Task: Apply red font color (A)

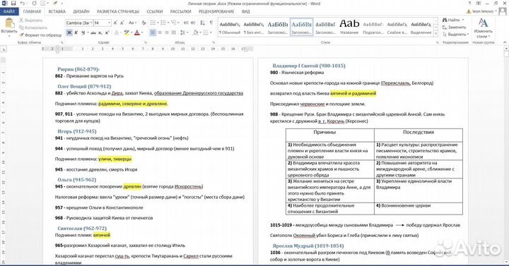Action: [136, 32]
